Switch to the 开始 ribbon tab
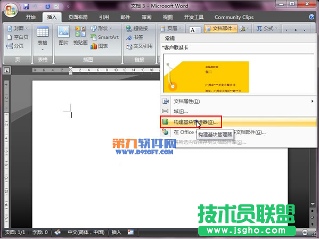Viewport: 319px width, 239px height. 31,17
